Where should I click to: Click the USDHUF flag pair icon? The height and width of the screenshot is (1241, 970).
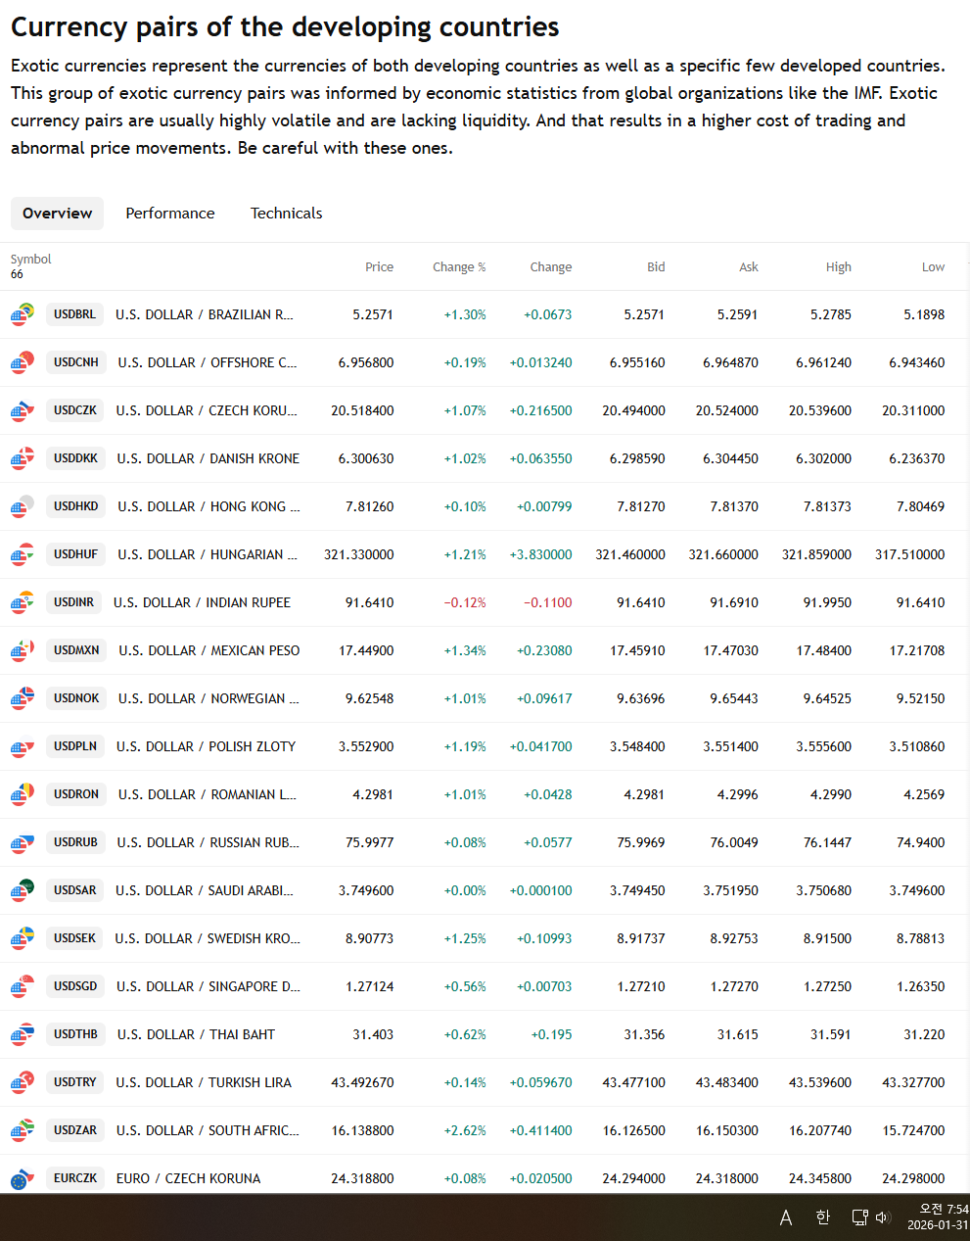pyautogui.click(x=23, y=554)
